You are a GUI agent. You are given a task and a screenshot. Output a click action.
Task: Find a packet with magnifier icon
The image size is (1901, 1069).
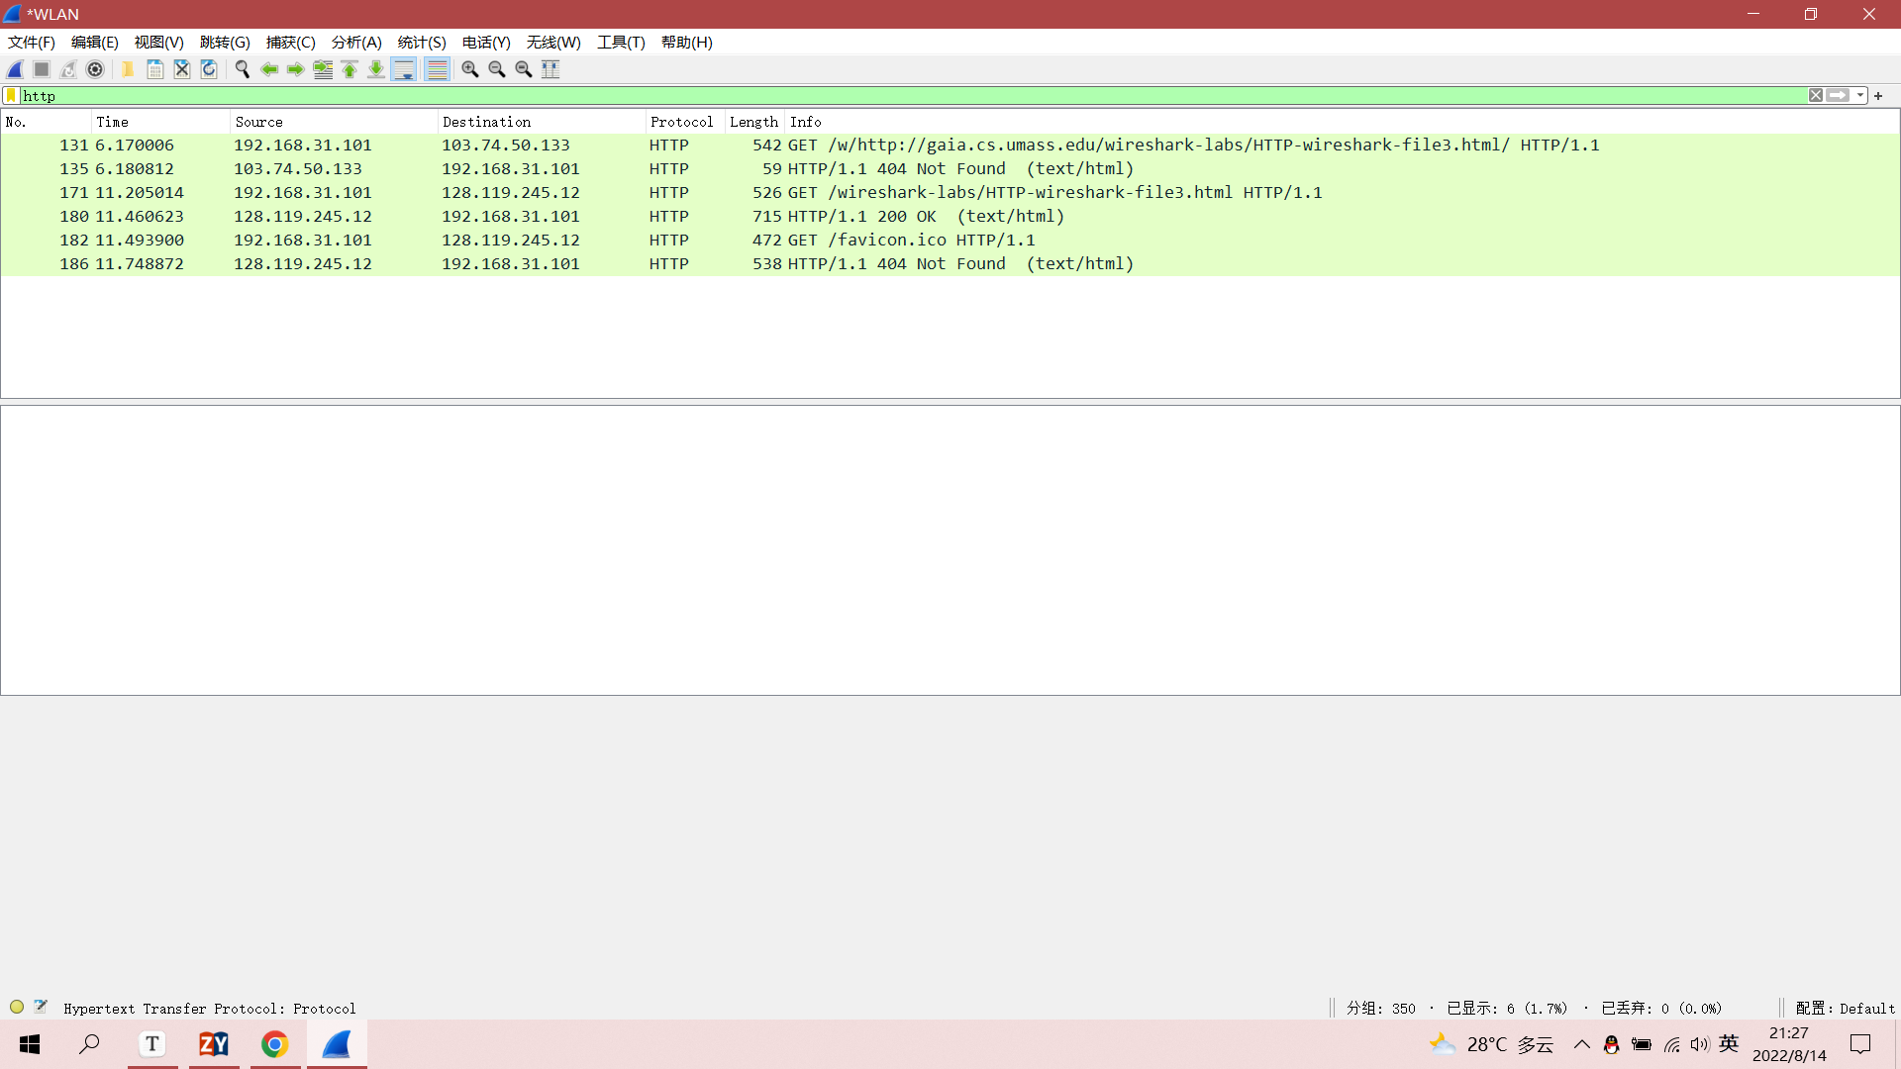[x=242, y=69]
